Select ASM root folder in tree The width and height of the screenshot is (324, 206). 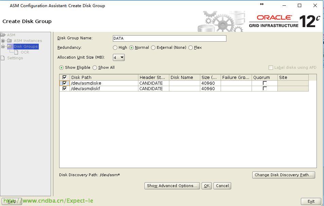pyautogui.click(x=11, y=35)
